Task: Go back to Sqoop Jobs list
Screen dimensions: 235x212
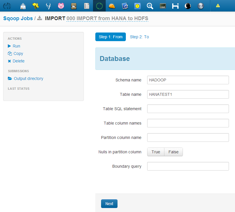Action: tap(18, 18)
